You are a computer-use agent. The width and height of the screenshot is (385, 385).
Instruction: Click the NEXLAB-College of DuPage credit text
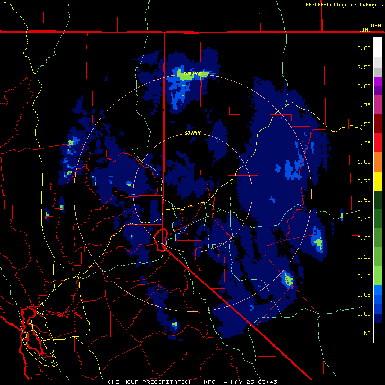tap(344, 5)
